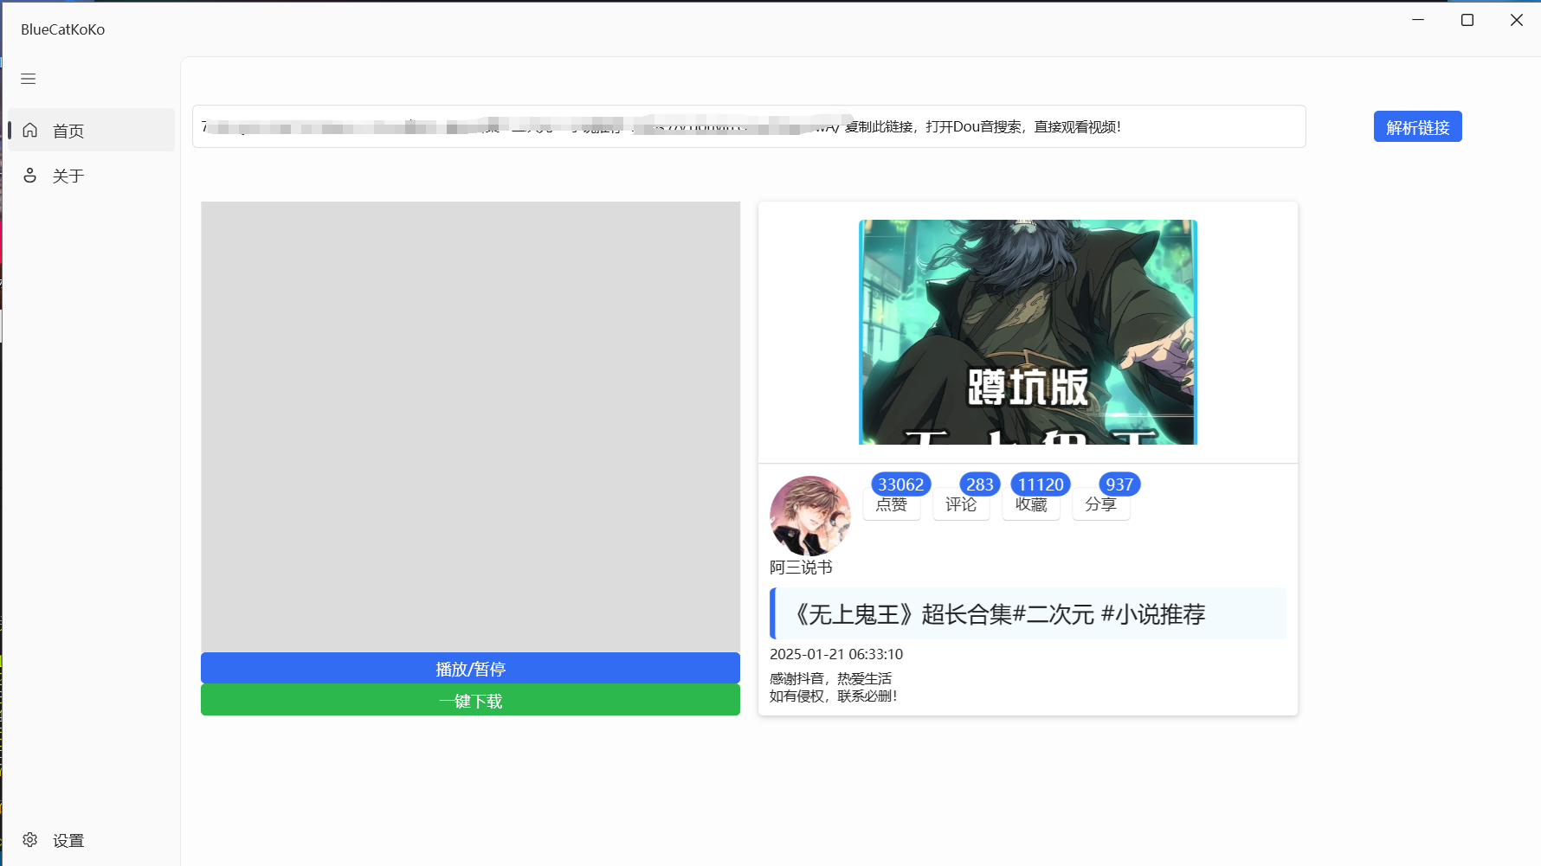Image resolution: width=1541 pixels, height=866 pixels.
Task: Open the 关于 page
Action: [91, 176]
